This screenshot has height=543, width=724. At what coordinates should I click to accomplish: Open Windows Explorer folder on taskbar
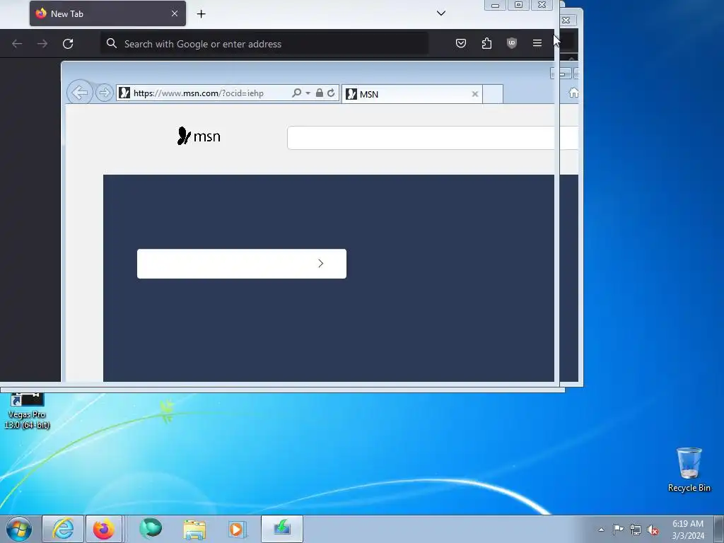coord(194,529)
